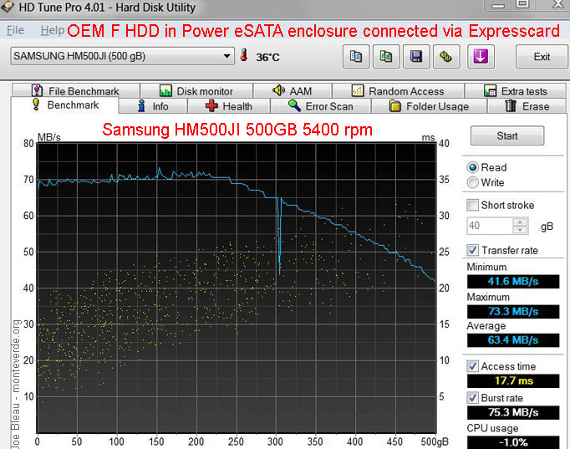The height and width of the screenshot is (449, 570).
Task: Click the -1.0% CPU usage value
Action: click(x=513, y=442)
